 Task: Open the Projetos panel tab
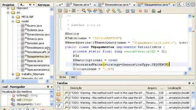tap(8, 5)
